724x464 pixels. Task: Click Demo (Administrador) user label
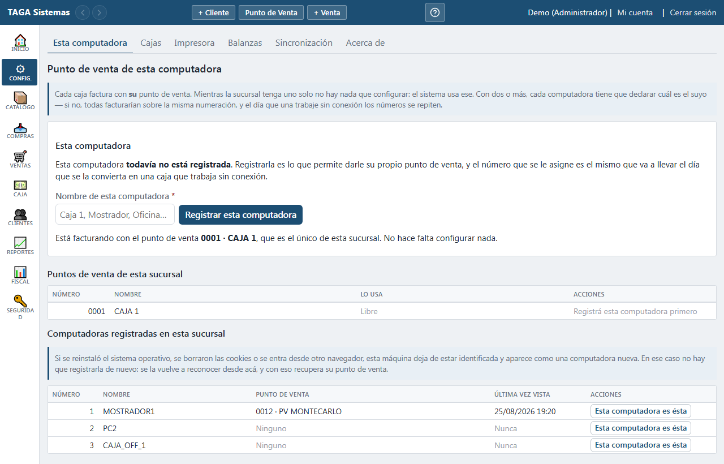pos(567,12)
